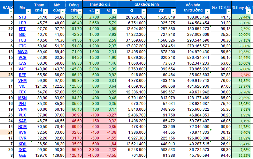253x159 pixels.
Task: Open the Giá TC 6/6 filter dropdown
Action: pyautogui.click(x=229, y=11)
